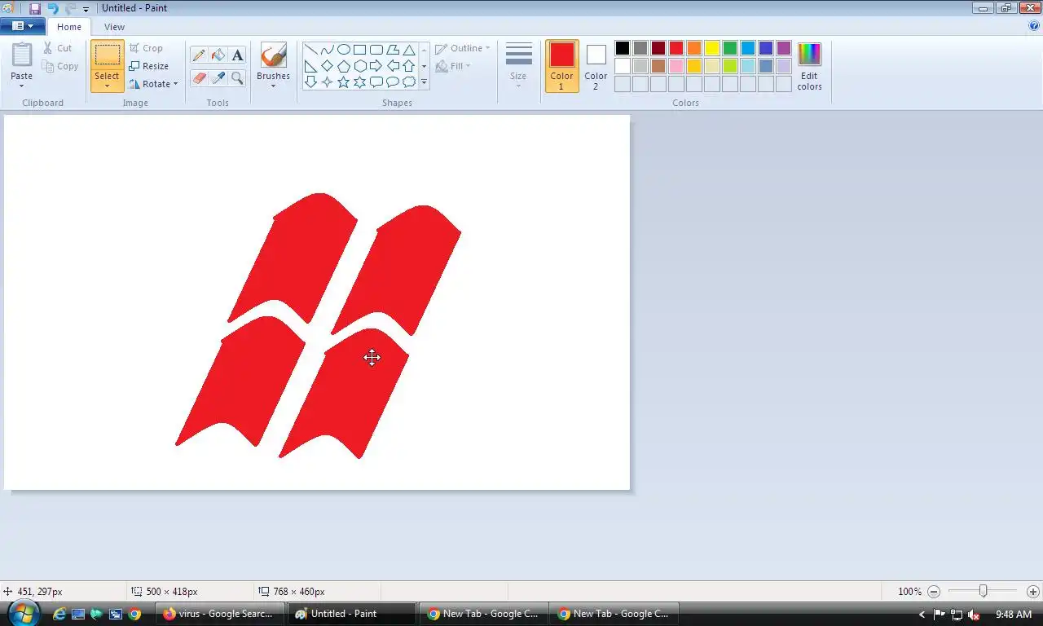Open the Edit colors dialog
1043x626 pixels.
809,66
